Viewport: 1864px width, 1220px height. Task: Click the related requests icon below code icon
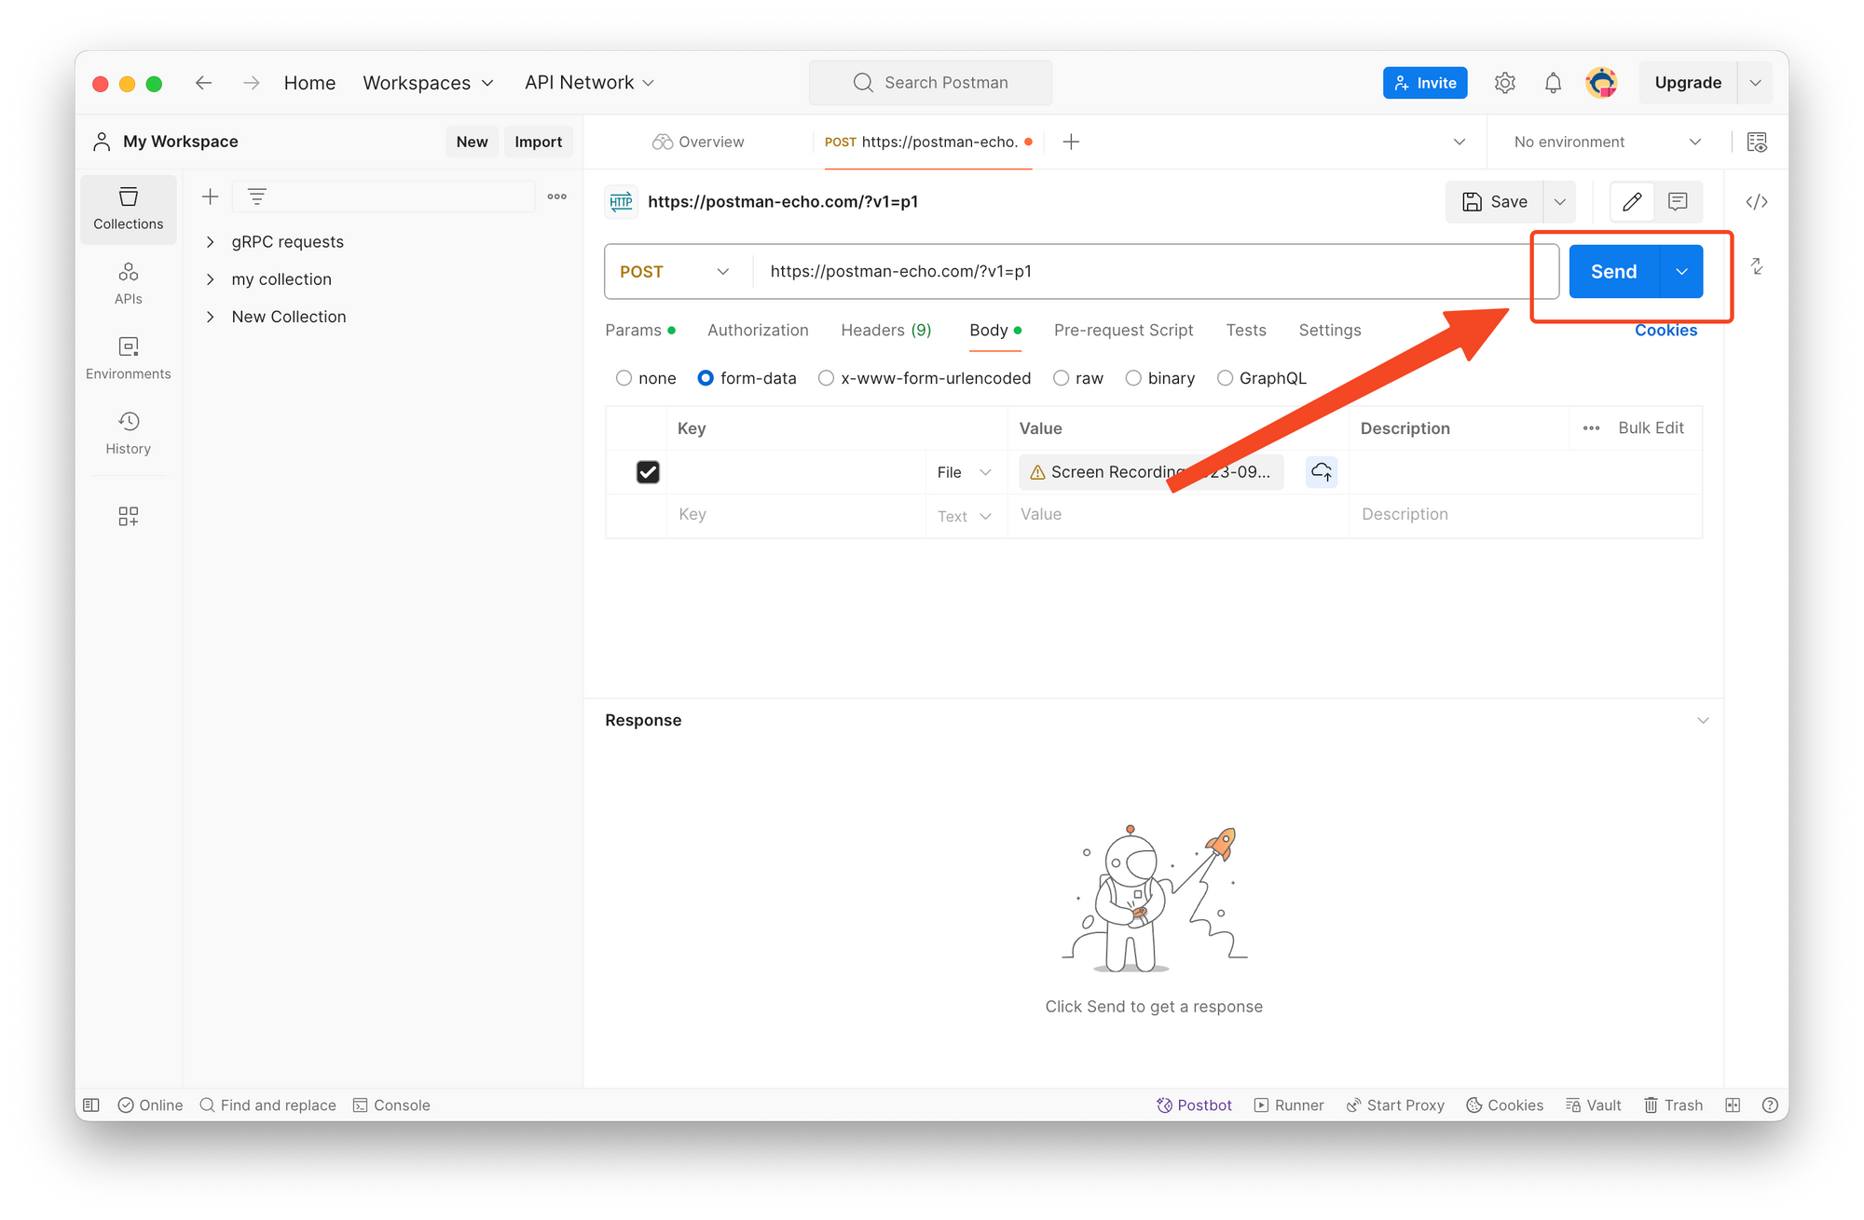click(1757, 266)
